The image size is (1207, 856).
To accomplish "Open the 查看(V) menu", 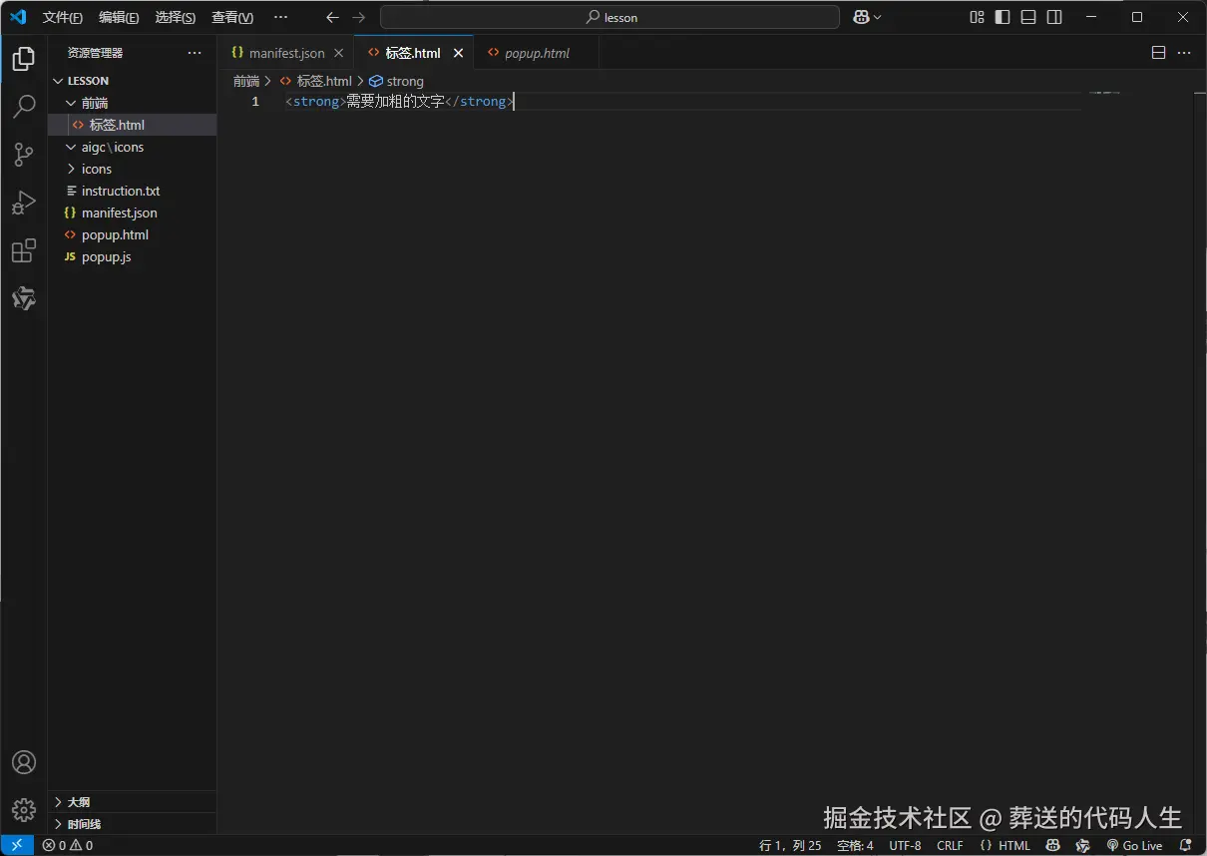I will (x=232, y=17).
